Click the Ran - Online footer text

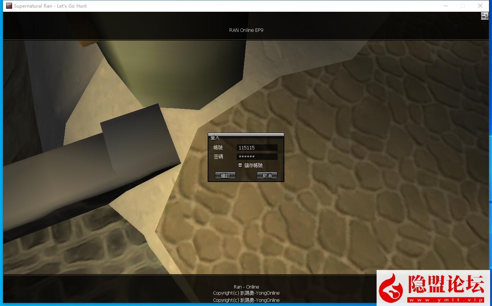[246, 287]
